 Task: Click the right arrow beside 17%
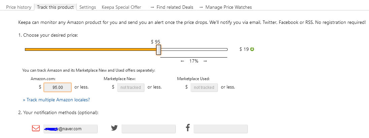pos(205,61)
